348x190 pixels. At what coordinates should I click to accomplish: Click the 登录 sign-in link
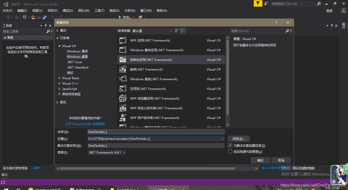pyautogui.click(x=329, y=11)
